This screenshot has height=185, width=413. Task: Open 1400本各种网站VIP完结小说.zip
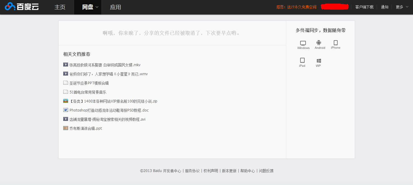(113, 101)
